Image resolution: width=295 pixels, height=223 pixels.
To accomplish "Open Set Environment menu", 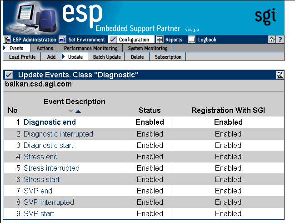I will tap(86, 40).
